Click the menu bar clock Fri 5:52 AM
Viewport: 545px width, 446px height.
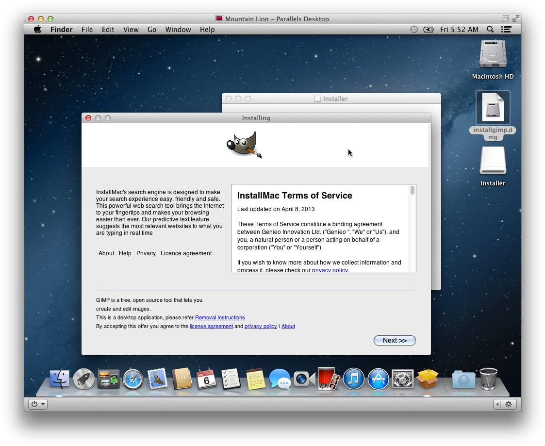pyautogui.click(x=459, y=30)
